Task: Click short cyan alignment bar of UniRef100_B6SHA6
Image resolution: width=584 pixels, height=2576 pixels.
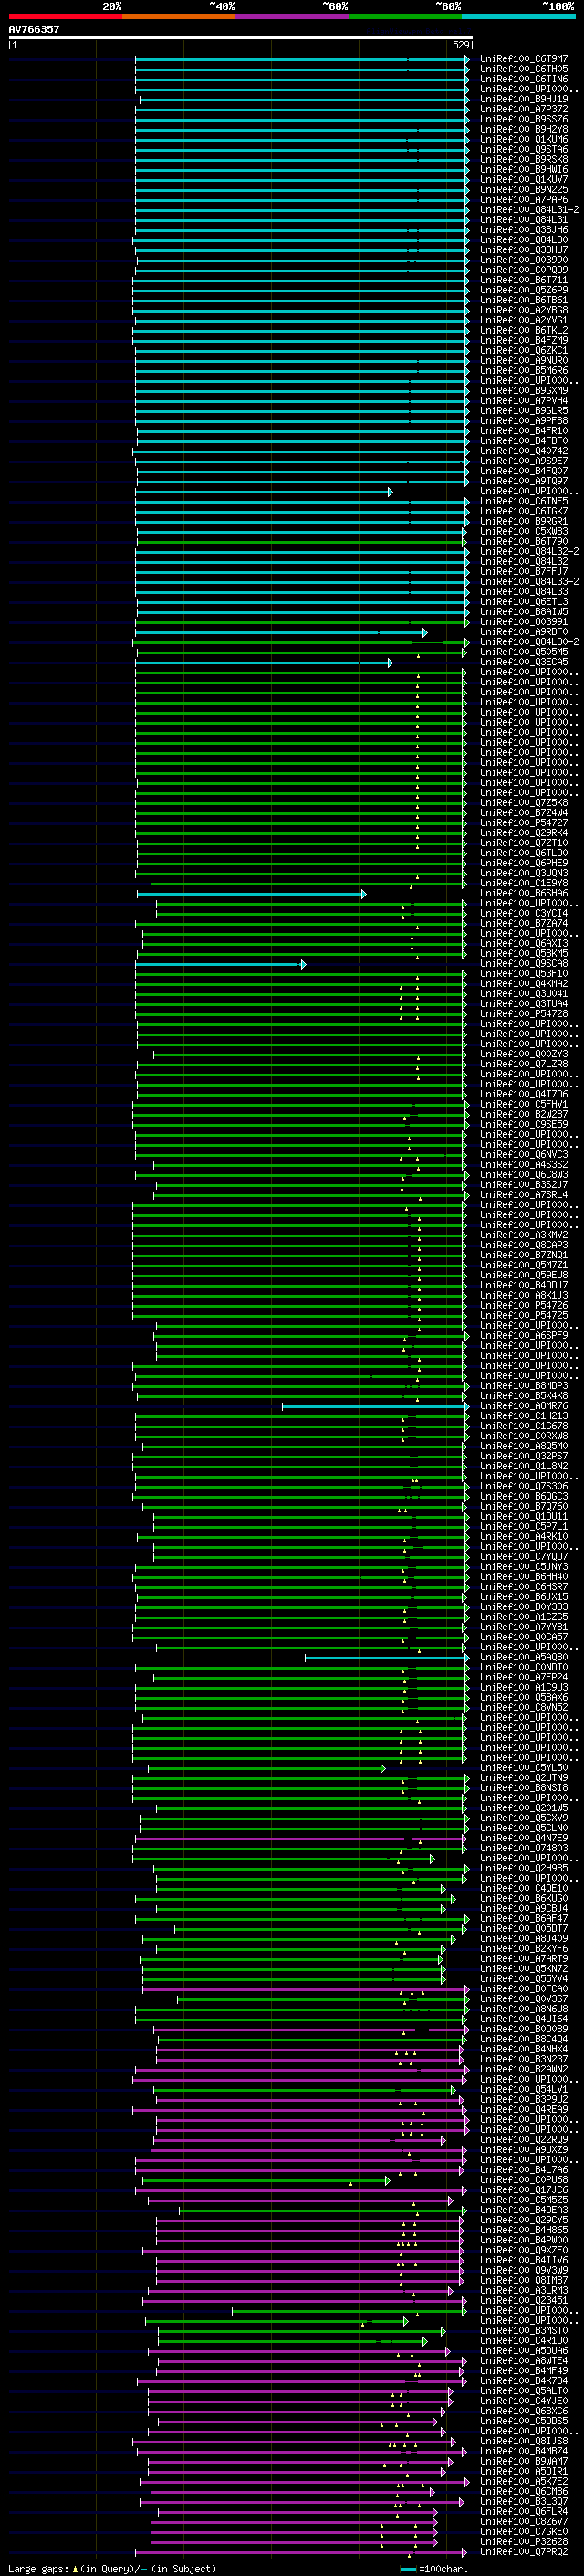Action: tap(252, 893)
